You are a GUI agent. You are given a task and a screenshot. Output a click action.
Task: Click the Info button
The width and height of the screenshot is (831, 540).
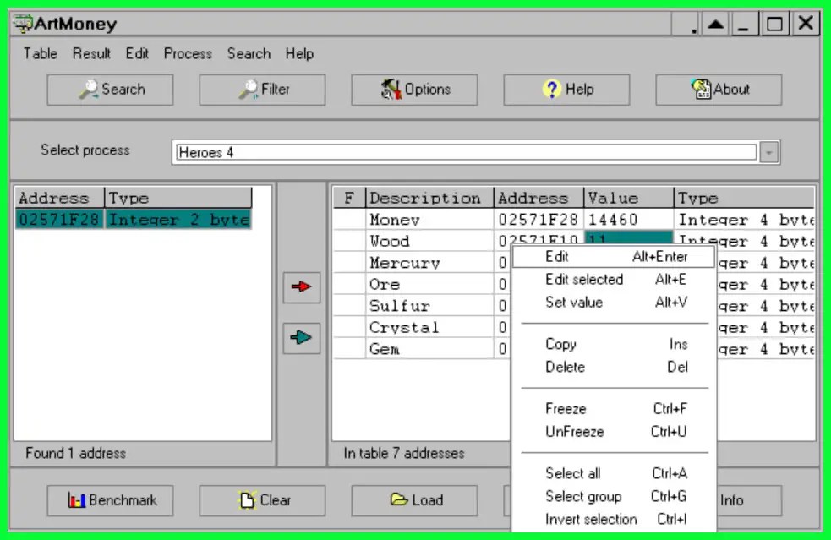[748, 500]
